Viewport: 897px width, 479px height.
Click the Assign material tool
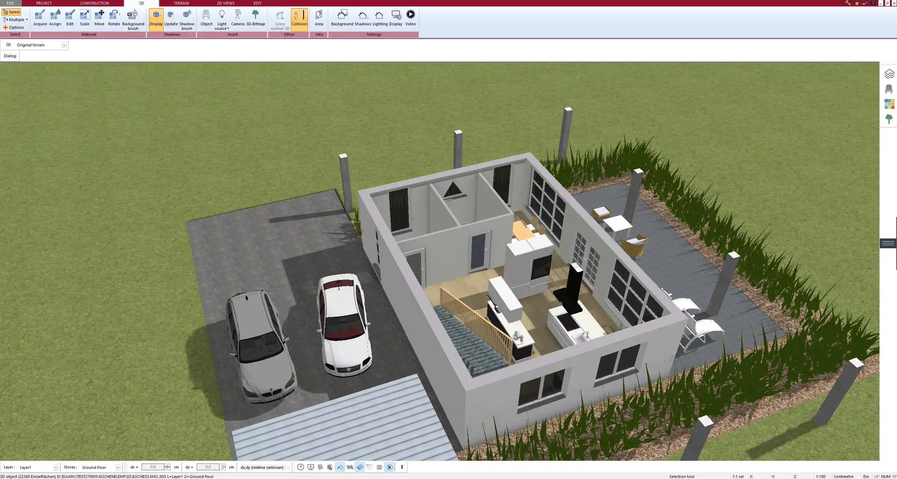tap(55, 18)
